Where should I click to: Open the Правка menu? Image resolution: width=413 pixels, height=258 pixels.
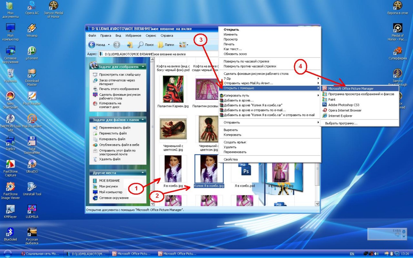click(106, 35)
